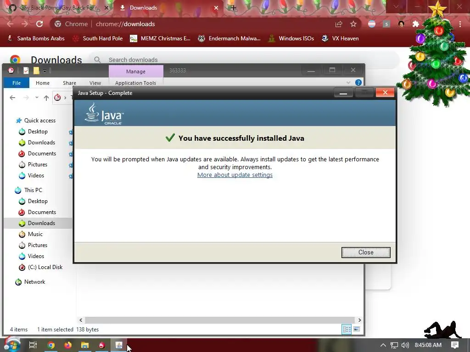Open Pictures under Quick access
Viewport: 470px width, 352px height.
38,165
